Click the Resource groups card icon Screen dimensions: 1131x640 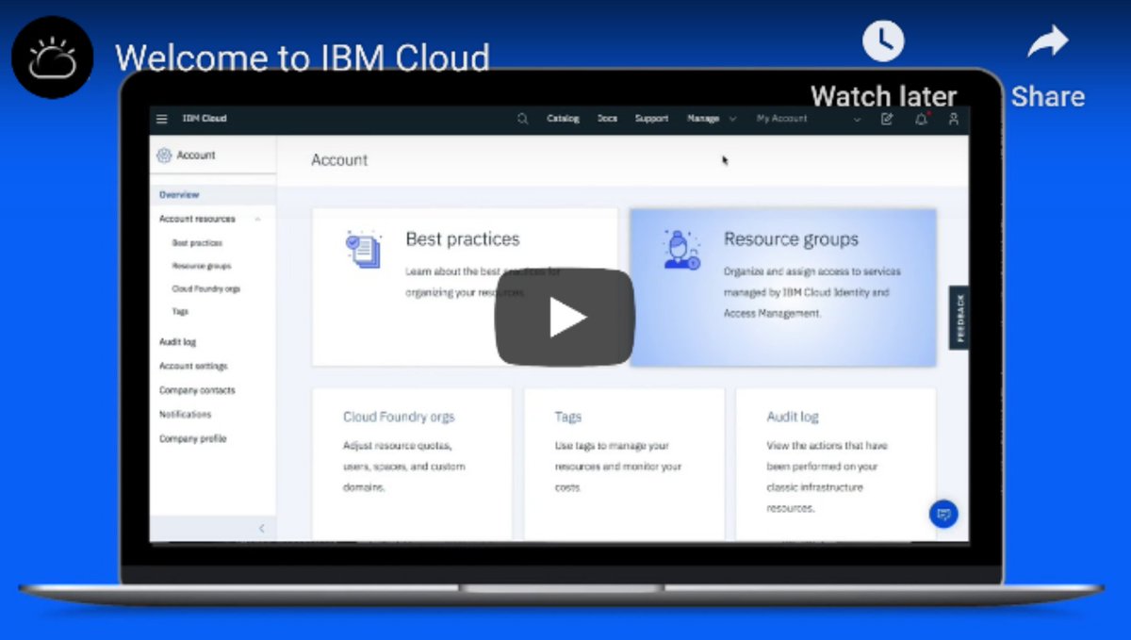point(681,250)
